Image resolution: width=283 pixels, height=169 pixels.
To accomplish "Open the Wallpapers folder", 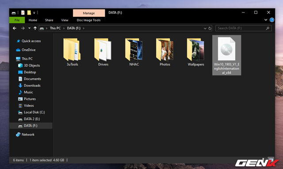I will coord(196,52).
